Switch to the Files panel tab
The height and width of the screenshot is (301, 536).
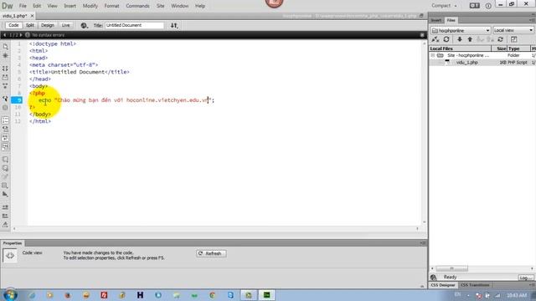point(451,20)
